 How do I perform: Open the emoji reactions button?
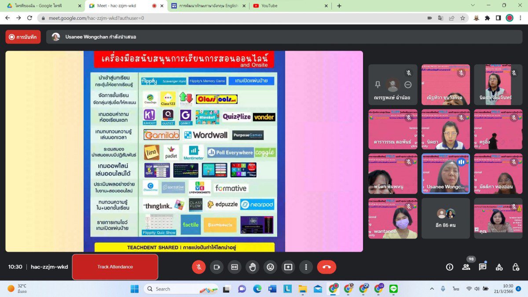pyautogui.click(x=270, y=267)
